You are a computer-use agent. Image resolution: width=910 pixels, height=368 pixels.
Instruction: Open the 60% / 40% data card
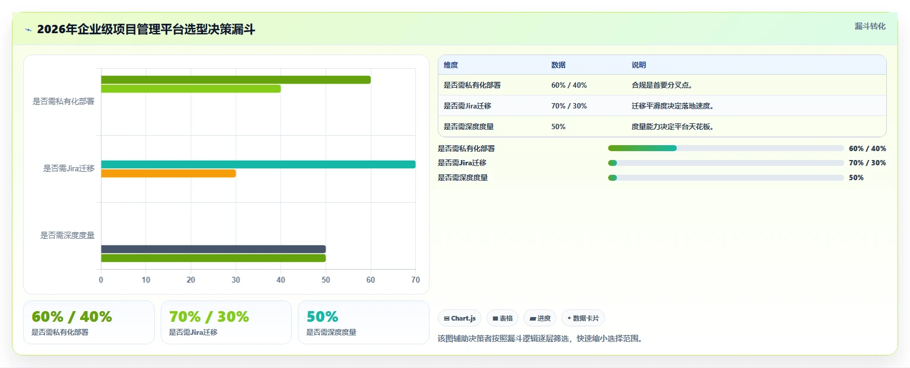[x=89, y=322]
